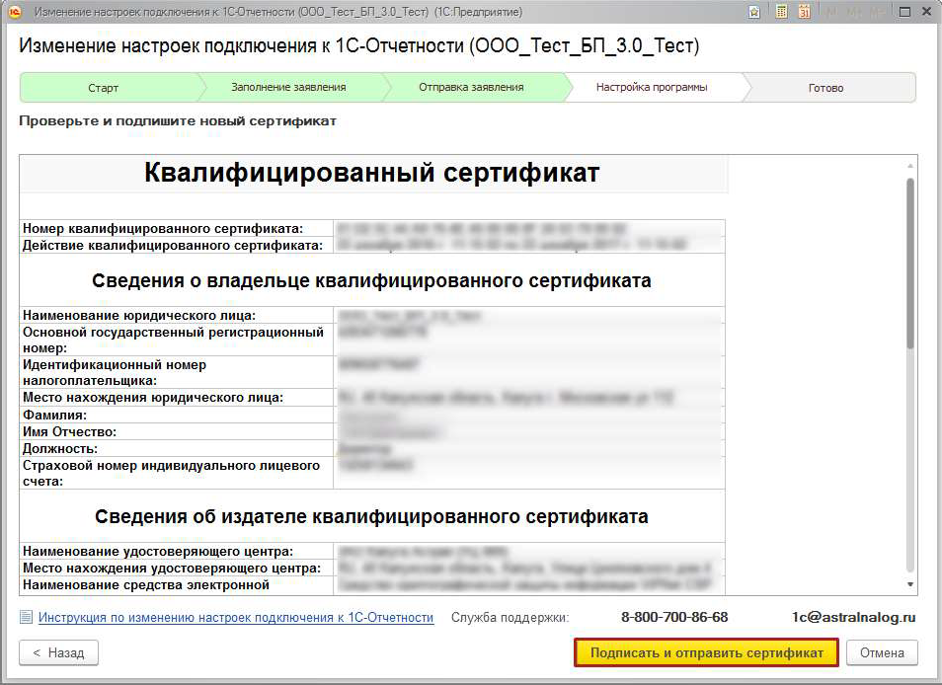Click the Должность label
The width and height of the screenshot is (942, 685).
(x=60, y=448)
